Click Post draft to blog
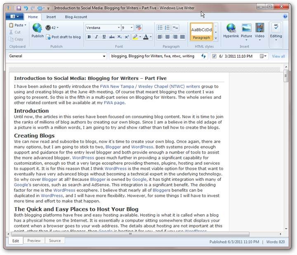Viewport: 297px width, 255px height. [63, 37]
